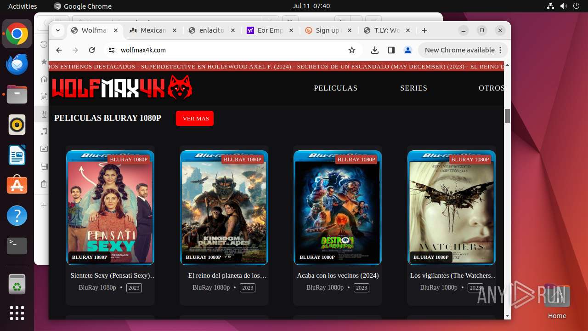Expand the tab search dropdown
The width and height of the screenshot is (588, 331).
(x=57, y=30)
